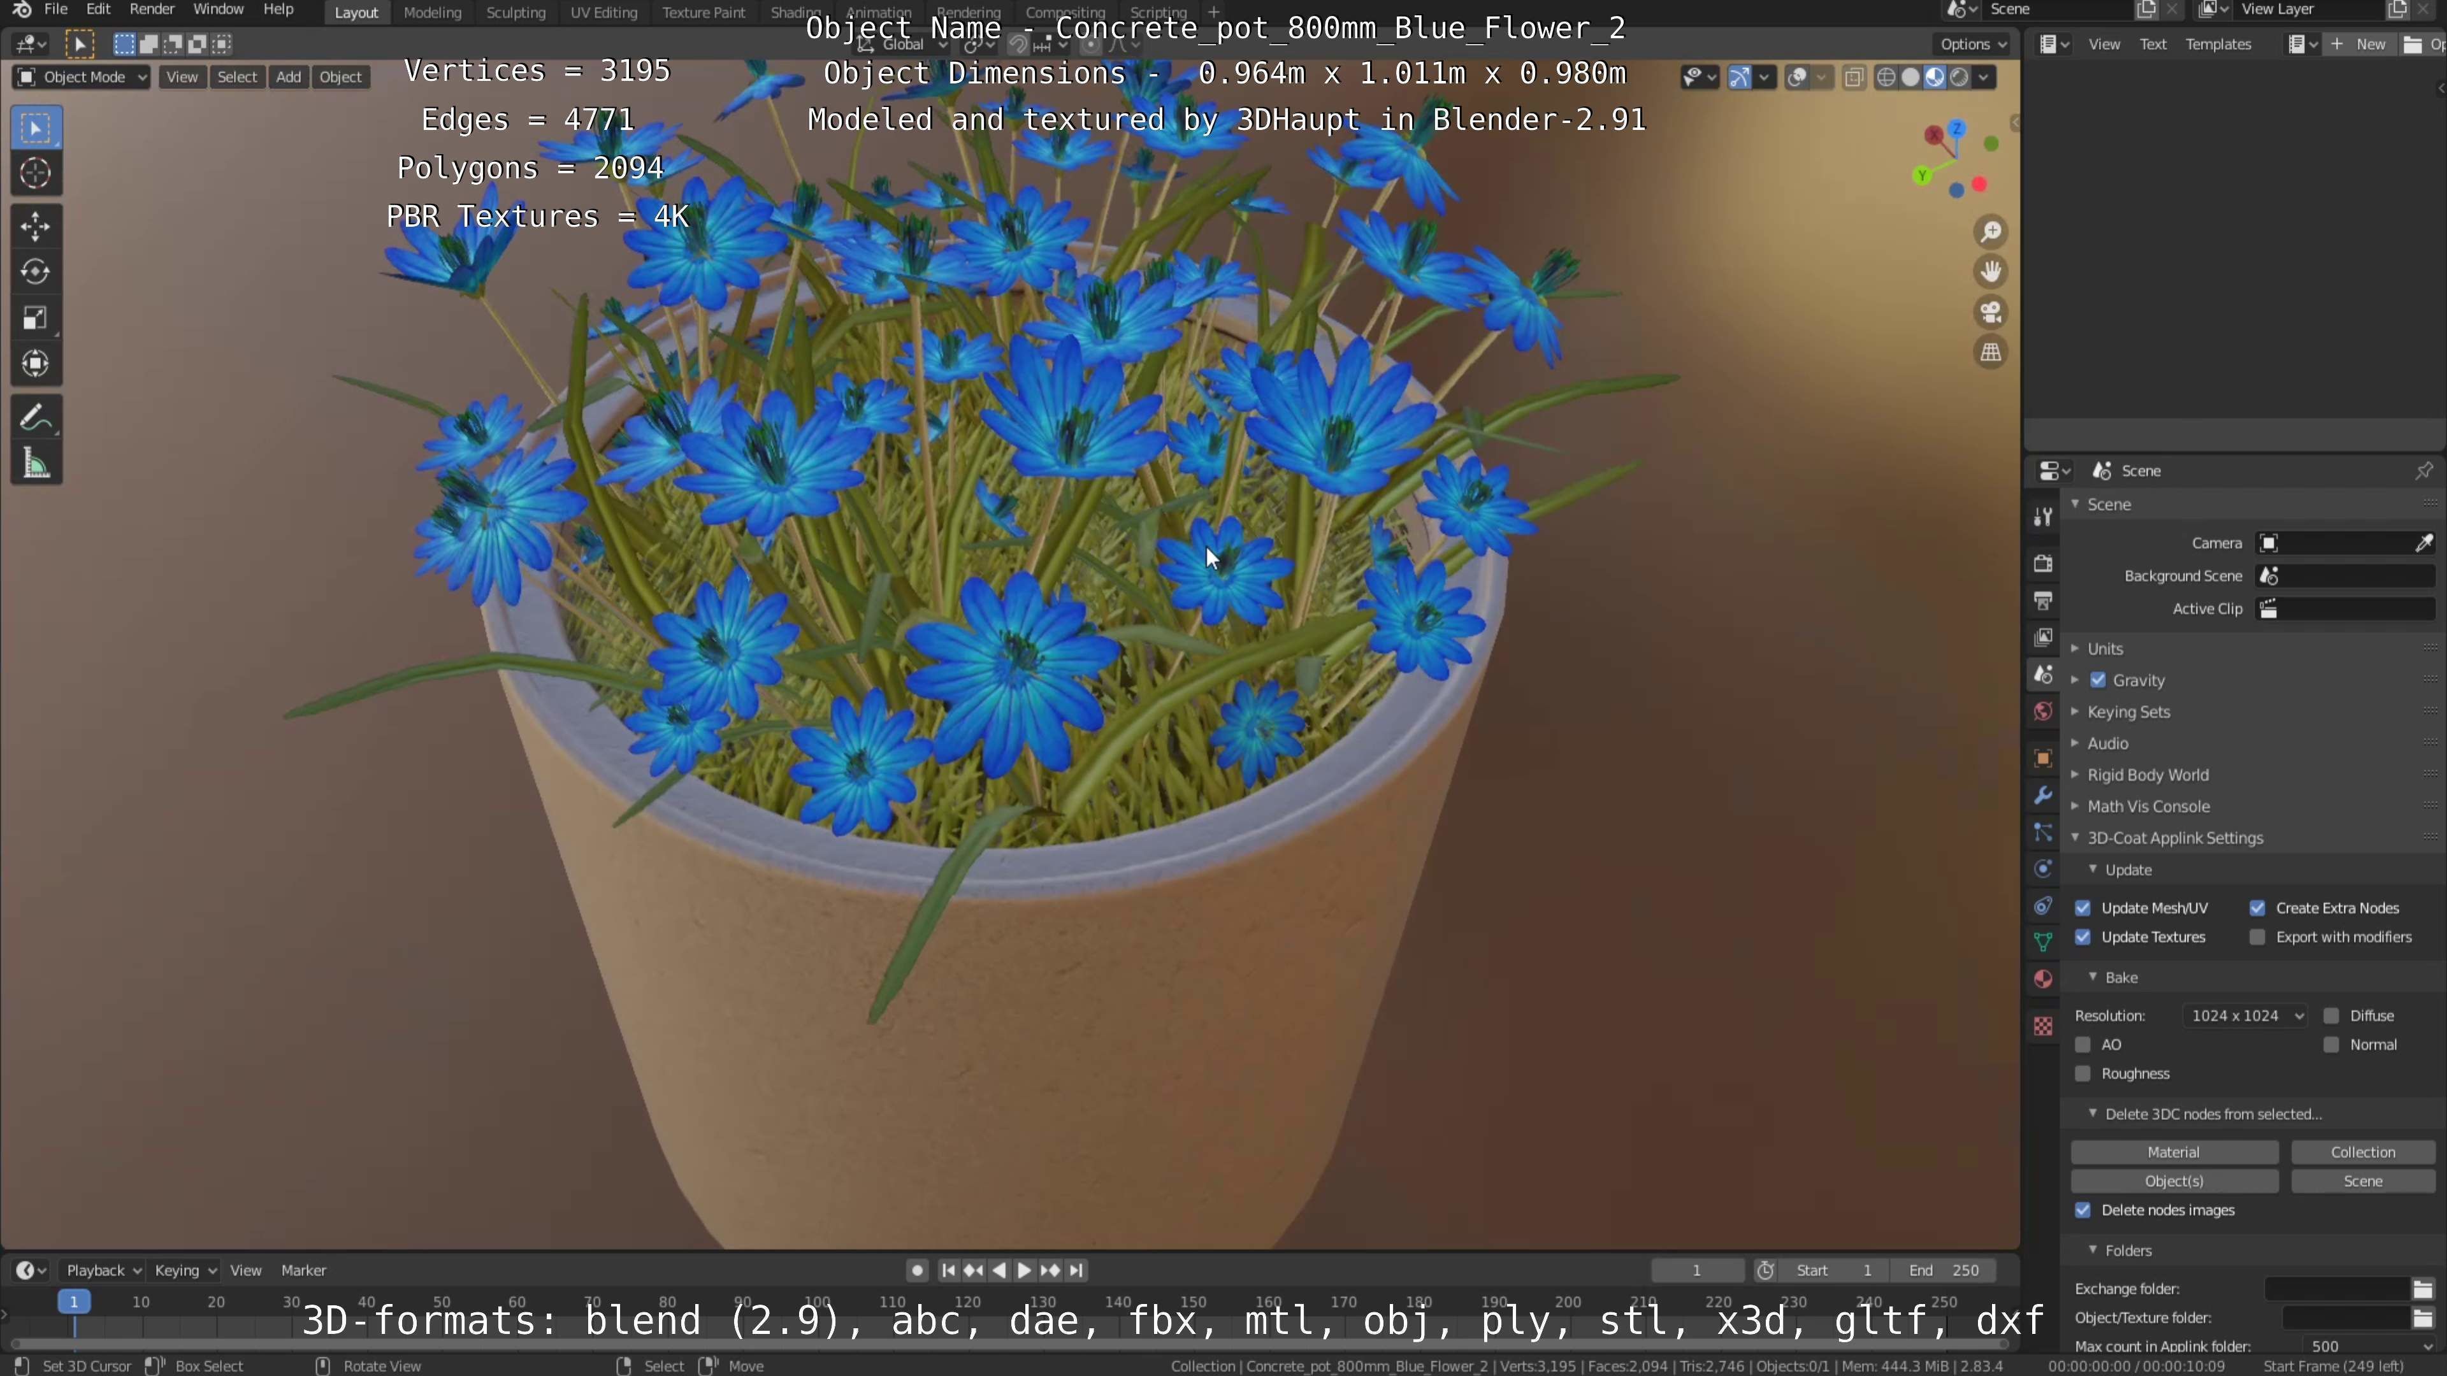2447x1376 pixels.
Task: Select the Select Box tool
Action: tap(36, 128)
